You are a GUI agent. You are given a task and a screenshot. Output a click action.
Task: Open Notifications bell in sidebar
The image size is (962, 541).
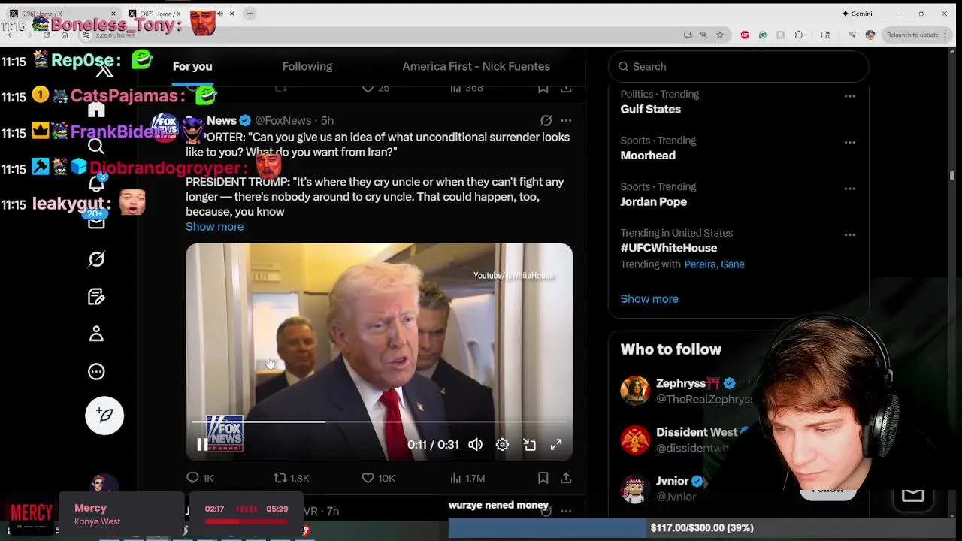pos(96,184)
